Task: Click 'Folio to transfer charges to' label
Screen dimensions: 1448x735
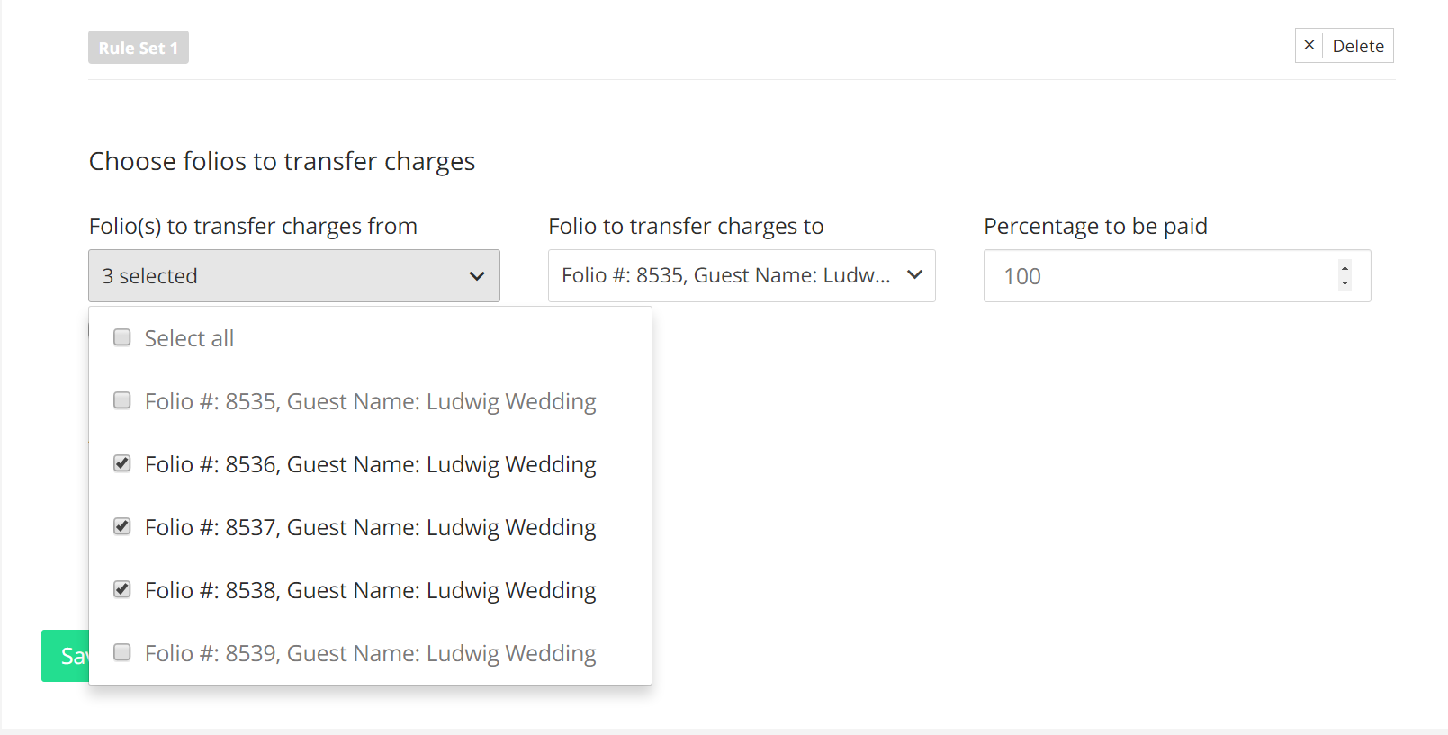Action: click(x=686, y=226)
